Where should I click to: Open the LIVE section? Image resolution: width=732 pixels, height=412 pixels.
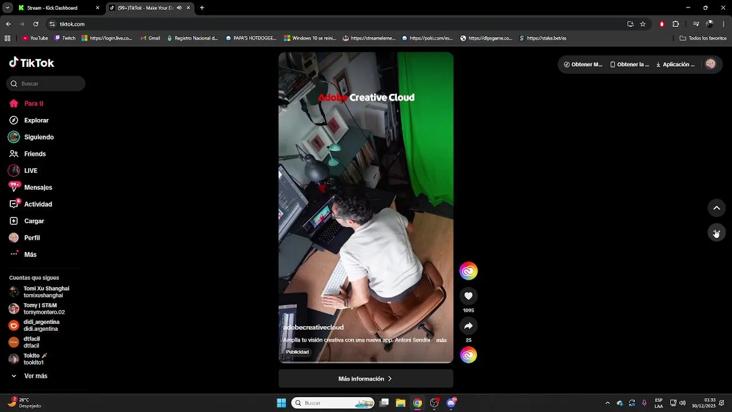click(x=23, y=171)
